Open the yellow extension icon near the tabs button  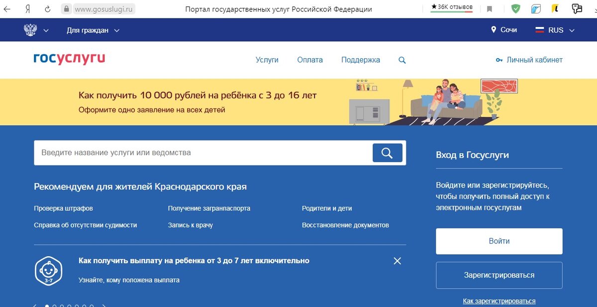click(556, 8)
